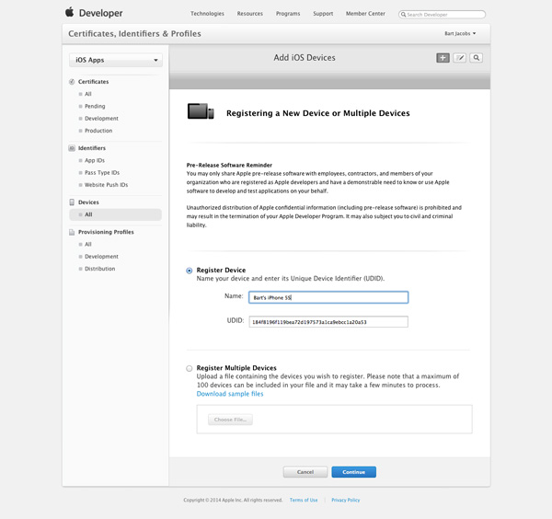The height and width of the screenshot is (519, 552).
Task: Click the Certificates section icon
Action: [72, 82]
